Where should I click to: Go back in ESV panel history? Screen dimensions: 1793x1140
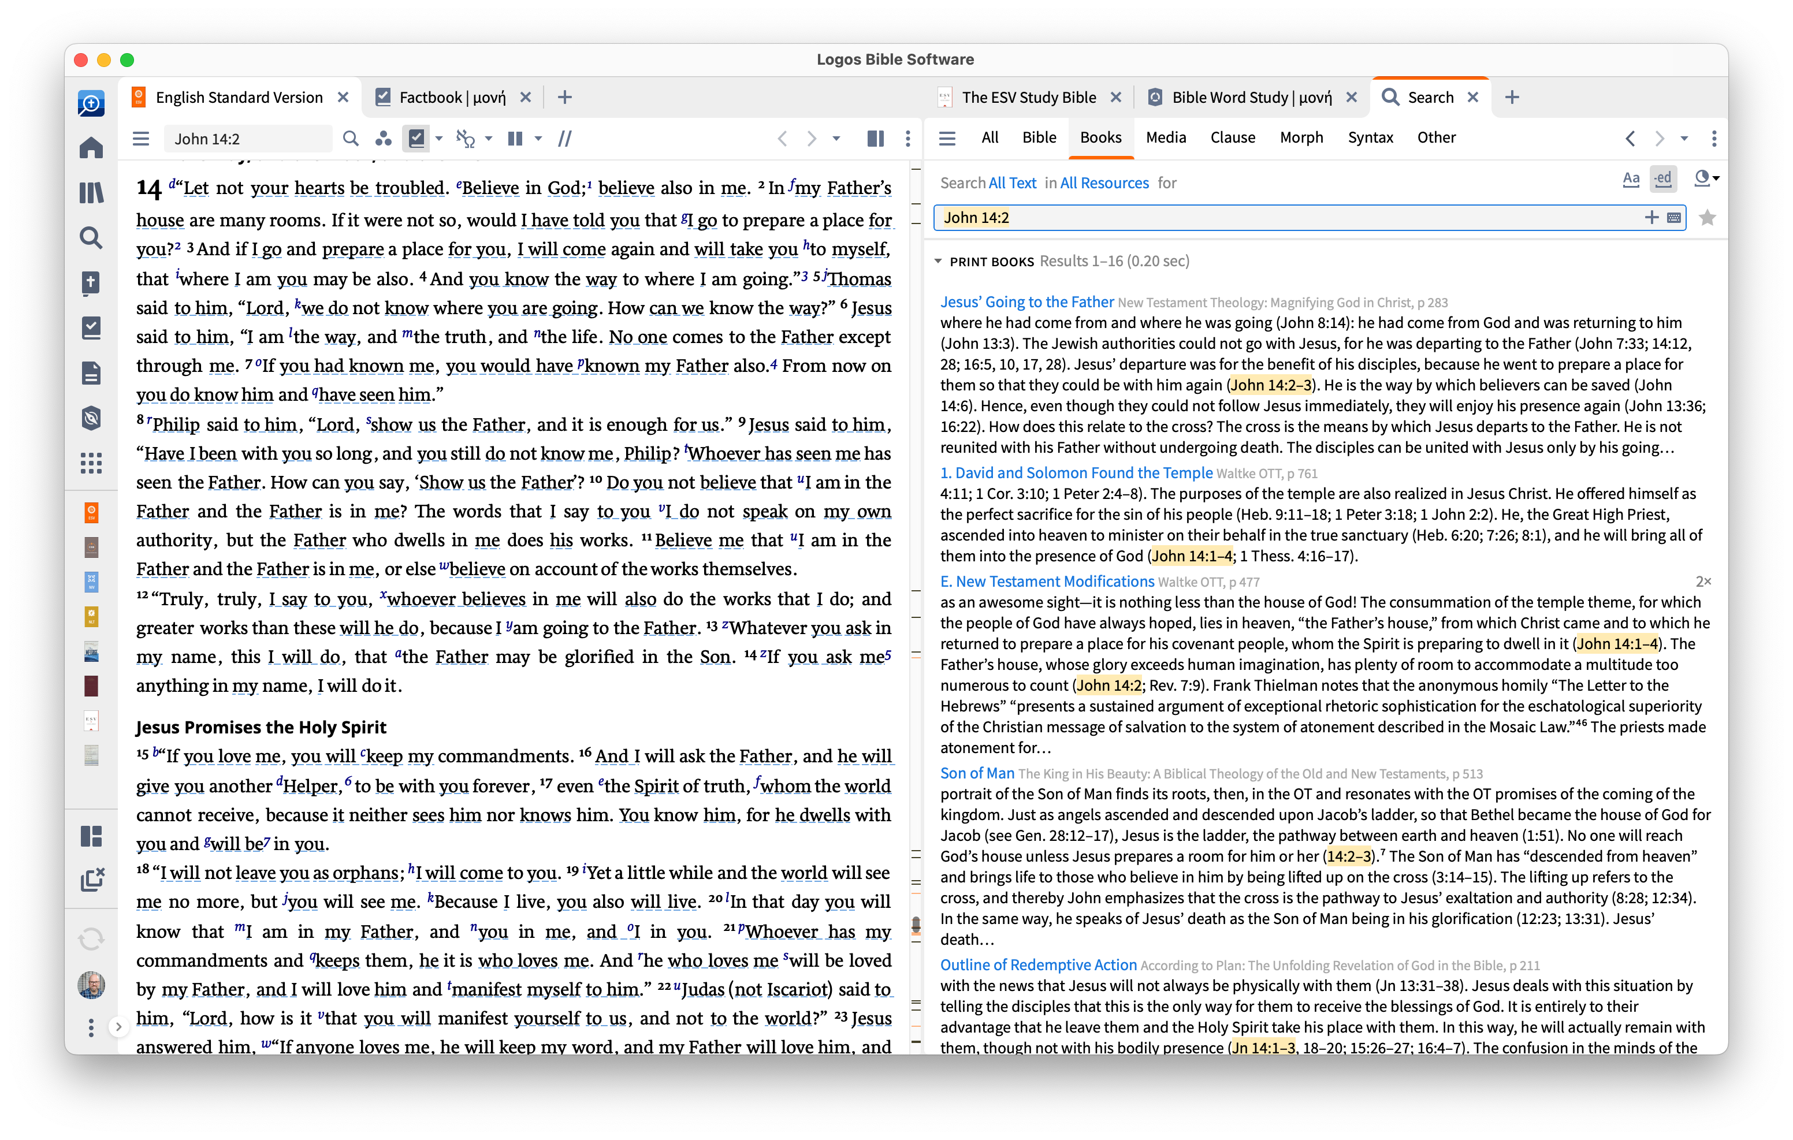tap(782, 139)
